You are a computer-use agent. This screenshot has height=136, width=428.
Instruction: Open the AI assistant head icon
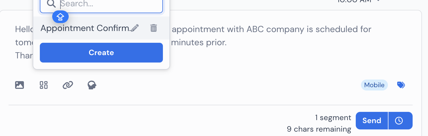point(92,85)
